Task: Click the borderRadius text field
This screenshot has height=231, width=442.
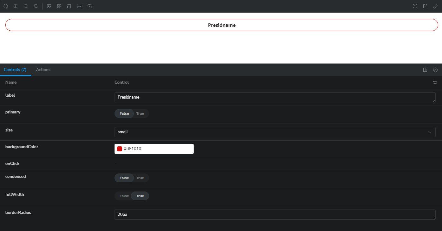Action: click(x=275, y=215)
